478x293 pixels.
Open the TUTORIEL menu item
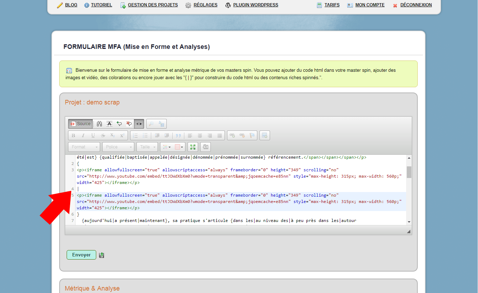click(x=101, y=5)
